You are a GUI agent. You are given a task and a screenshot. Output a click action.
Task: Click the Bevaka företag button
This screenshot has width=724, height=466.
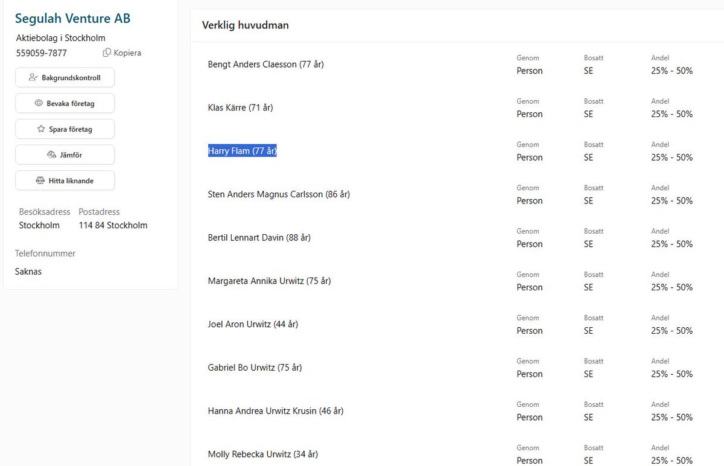(x=65, y=103)
